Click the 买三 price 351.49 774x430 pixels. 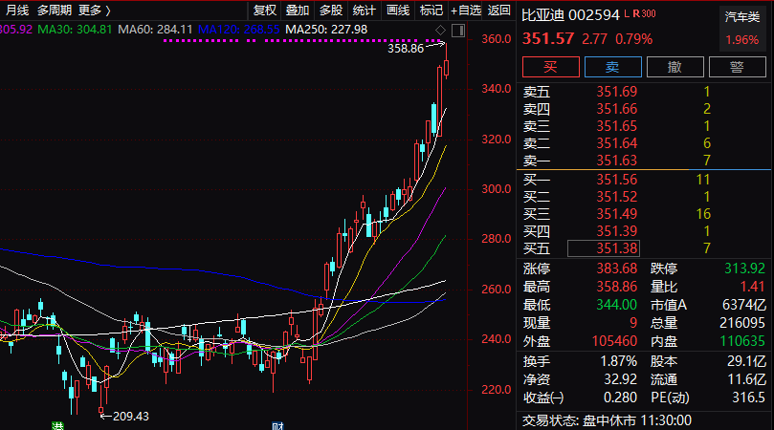click(x=617, y=214)
